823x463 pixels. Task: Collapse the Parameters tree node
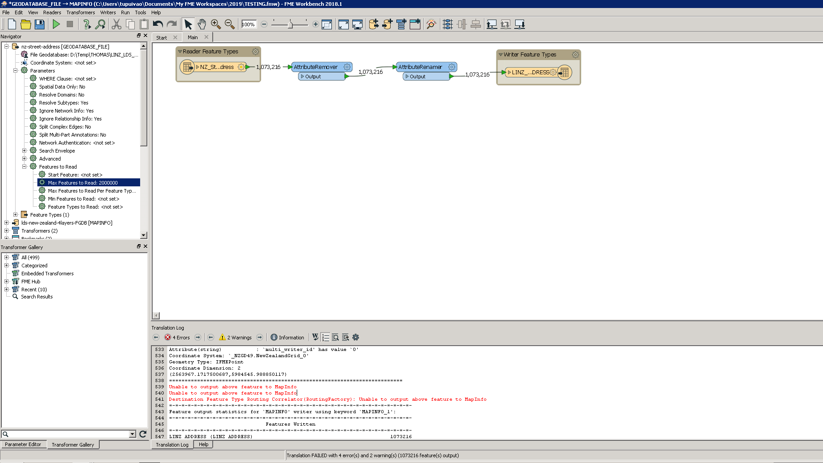[16, 70]
